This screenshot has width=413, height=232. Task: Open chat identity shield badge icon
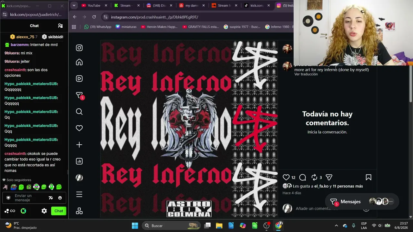9,198
